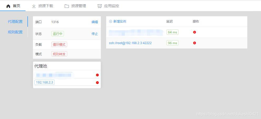The width and height of the screenshot is (261, 119).
Task: Click the monitor icon beside 应用监控
Action: pos(100,6)
